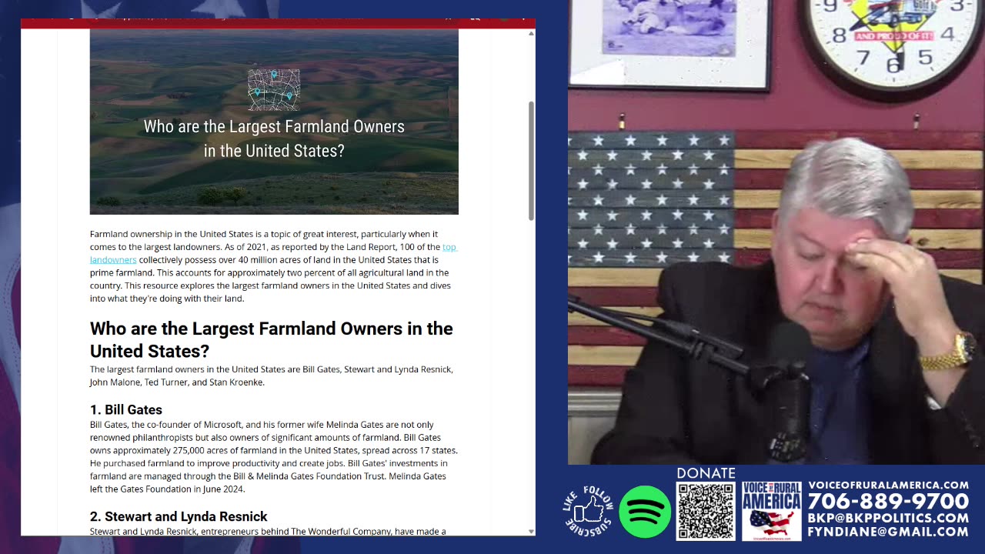Click the Spotify logo in the bottom banner
The width and height of the screenshot is (985, 554).
pyautogui.click(x=645, y=512)
